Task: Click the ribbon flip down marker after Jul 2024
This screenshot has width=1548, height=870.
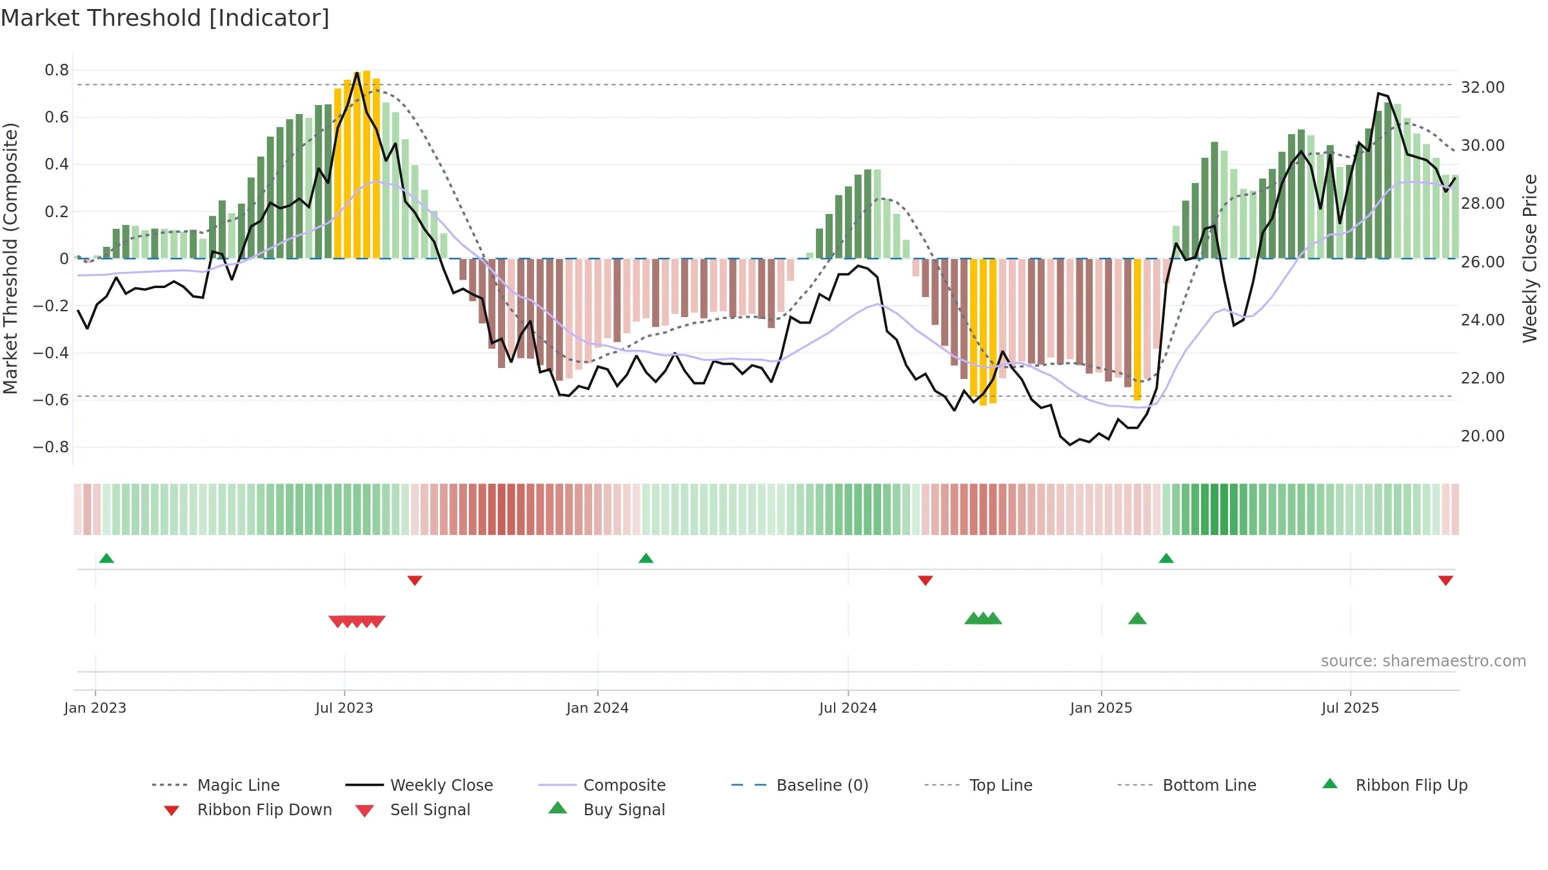Action: (x=925, y=581)
